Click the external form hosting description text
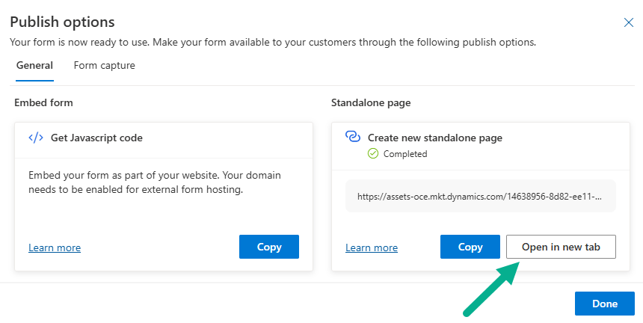The height and width of the screenshot is (323, 643). pos(149,182)
